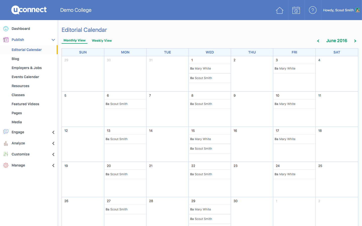Expand the Manage section arrow
The height and width of the screenshot is (226, 362).
click(53, 165)
